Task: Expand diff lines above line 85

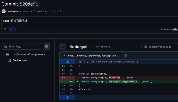Action: 67,62
